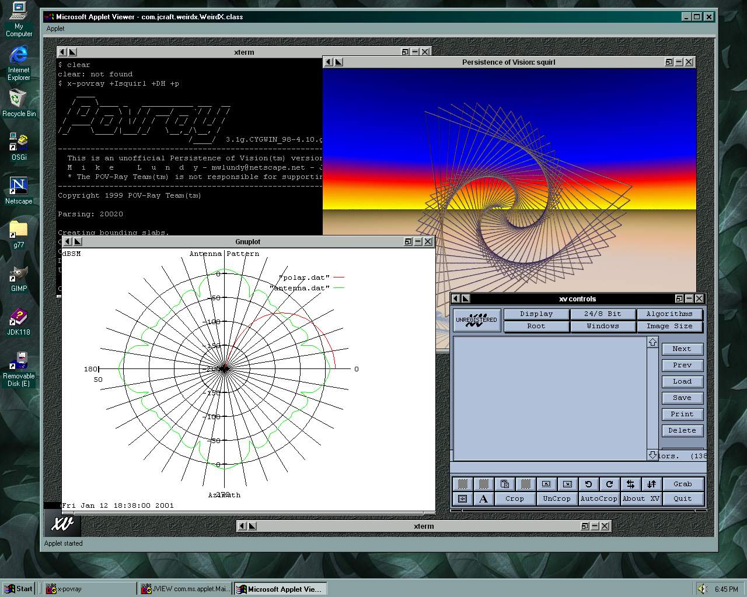Click the Save button in xv controls
This screenshot has height=597, width=747.
click(x=682, y=398)
